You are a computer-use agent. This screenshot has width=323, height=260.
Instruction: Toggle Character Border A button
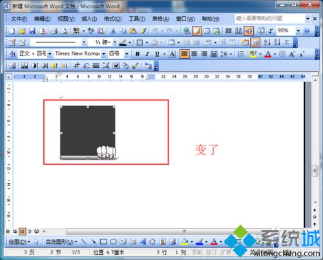pos(172,54)
